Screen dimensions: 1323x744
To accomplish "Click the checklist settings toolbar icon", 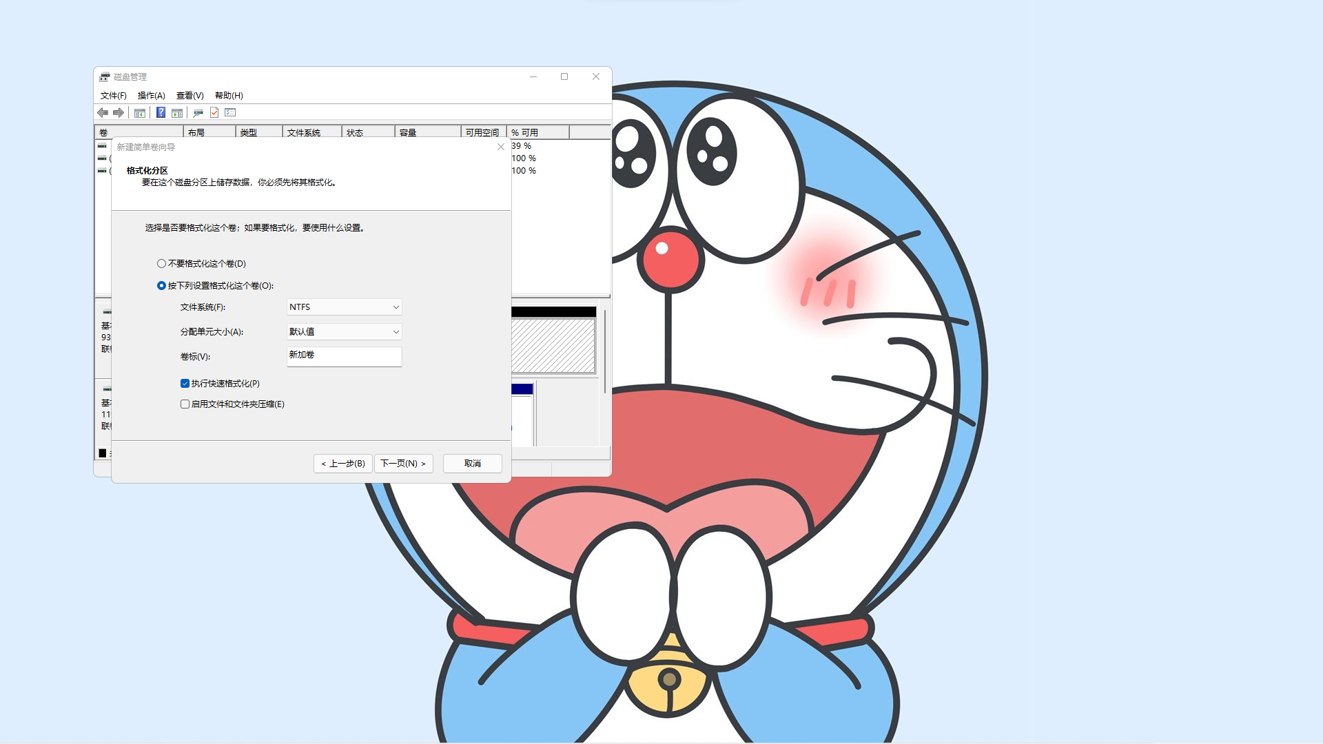I will pos(230,112).
